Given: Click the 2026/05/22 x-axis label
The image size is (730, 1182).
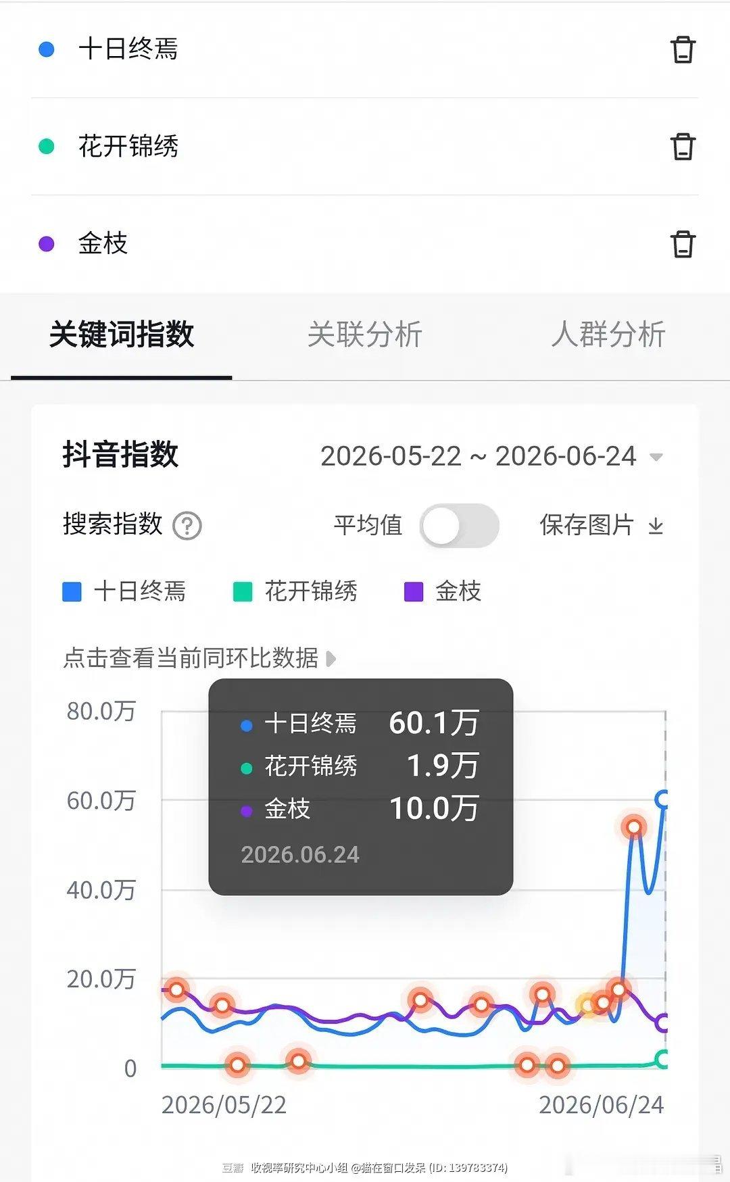Looking at the screenshot, I should tap(224, 1105).
